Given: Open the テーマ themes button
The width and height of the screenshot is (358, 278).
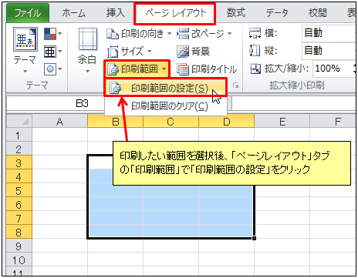Looking at the screenshot, I should pos(25,50).
